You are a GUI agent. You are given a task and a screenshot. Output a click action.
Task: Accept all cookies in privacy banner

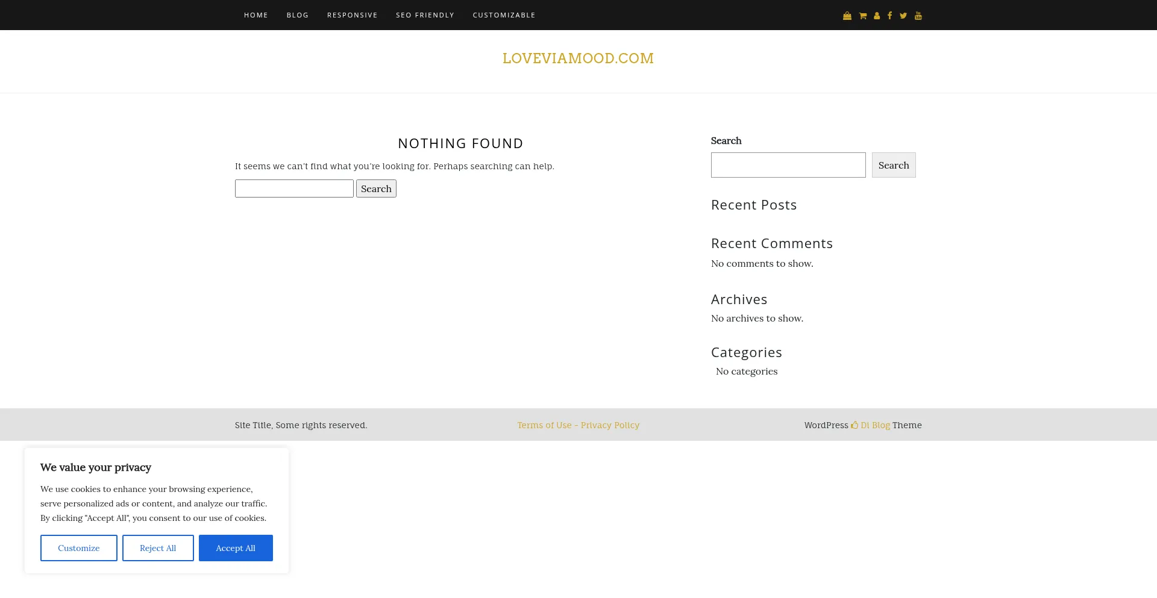(236, 548)
